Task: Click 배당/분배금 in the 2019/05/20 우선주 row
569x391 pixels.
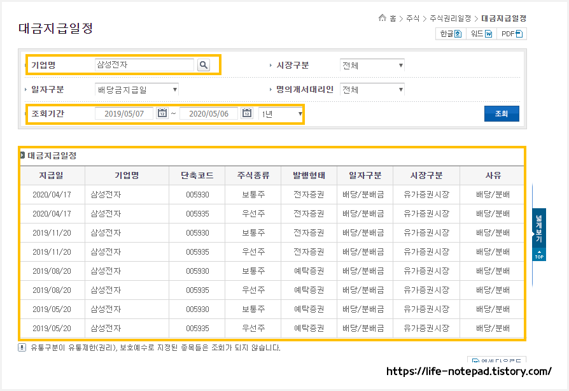Action: (363, 329)
